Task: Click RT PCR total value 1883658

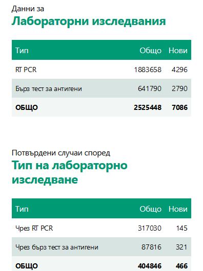Action: pyautogui.click(x=148, y=70)
